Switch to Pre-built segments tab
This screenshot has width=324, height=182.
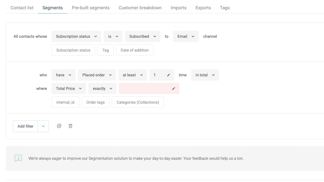(x=91, y=8)
